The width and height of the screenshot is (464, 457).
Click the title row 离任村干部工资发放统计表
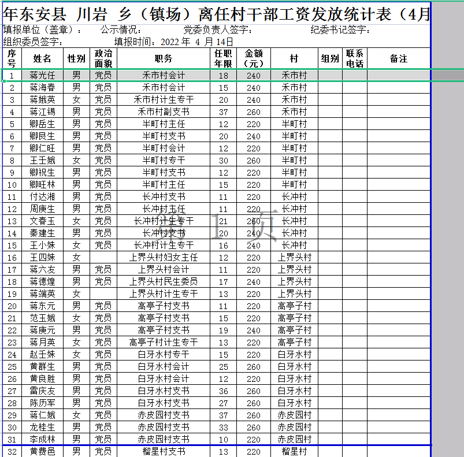(216, 14)
